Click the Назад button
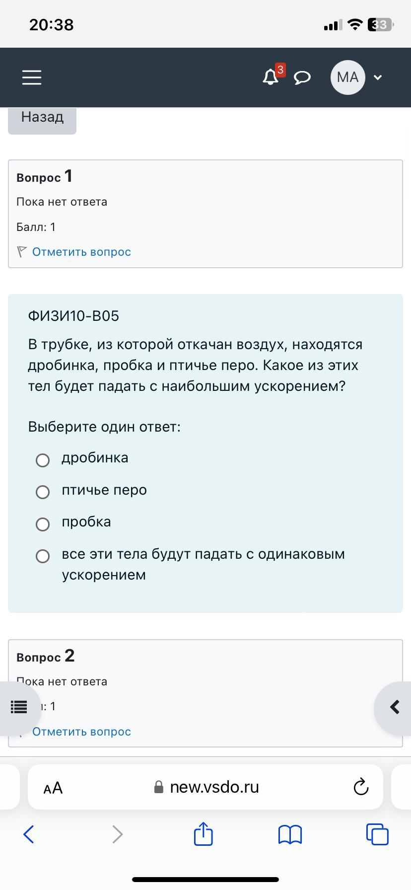Viewport: 411px width, 890px height. [42, 117]
